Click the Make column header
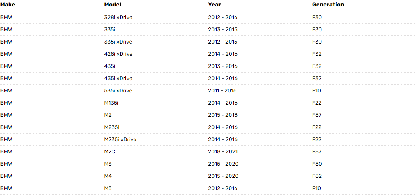This screenshot has height=195, width=417. [7, 5]
